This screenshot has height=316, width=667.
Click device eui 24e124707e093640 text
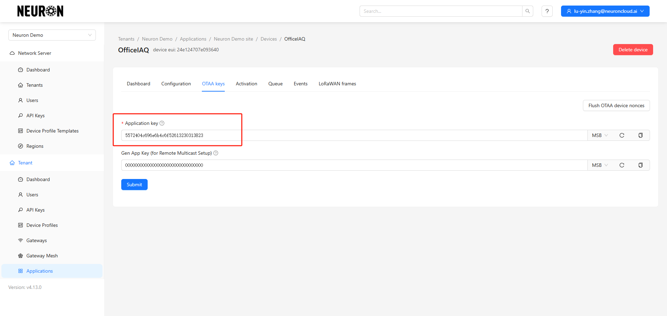pyautogui.click(x=186, y=50)
